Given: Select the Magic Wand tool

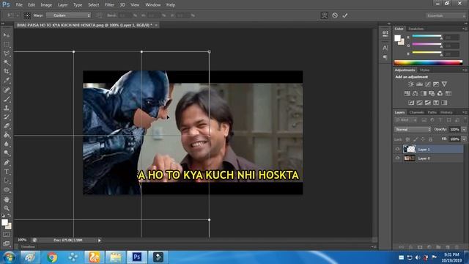Looking at the screenshot, I should (x=7, y=62).
